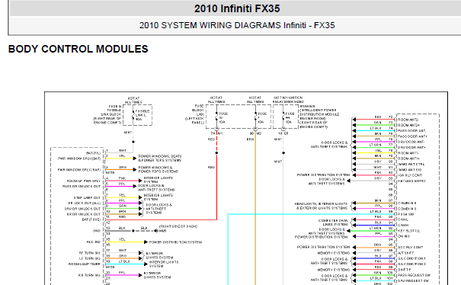Click the 'SHIFT P' terminal label
Screen dimensions: 461x285
click(405, 270)
